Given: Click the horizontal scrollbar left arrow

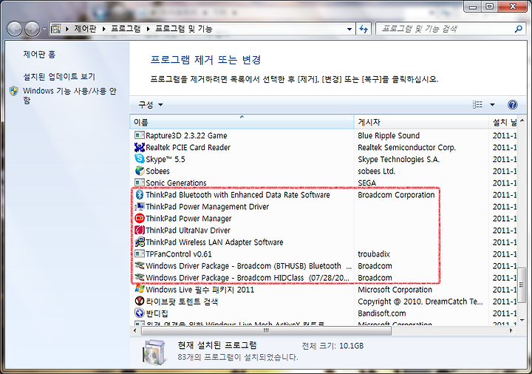Looking at the screenshot, I should point(135,330).
